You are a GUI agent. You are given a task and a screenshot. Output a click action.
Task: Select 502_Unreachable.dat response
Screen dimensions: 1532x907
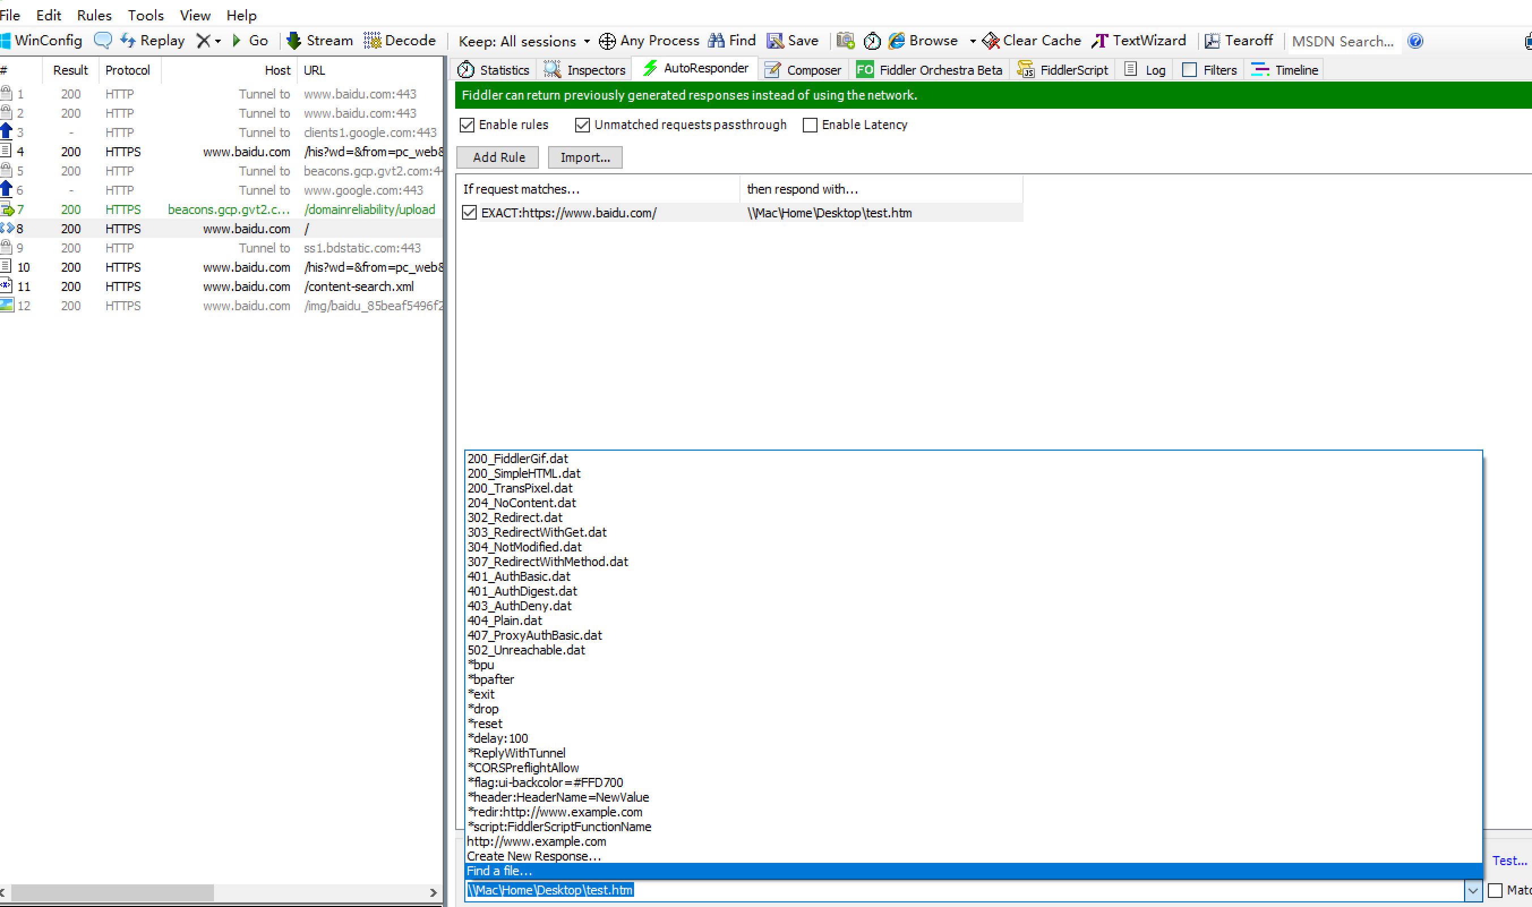point(973,650)
